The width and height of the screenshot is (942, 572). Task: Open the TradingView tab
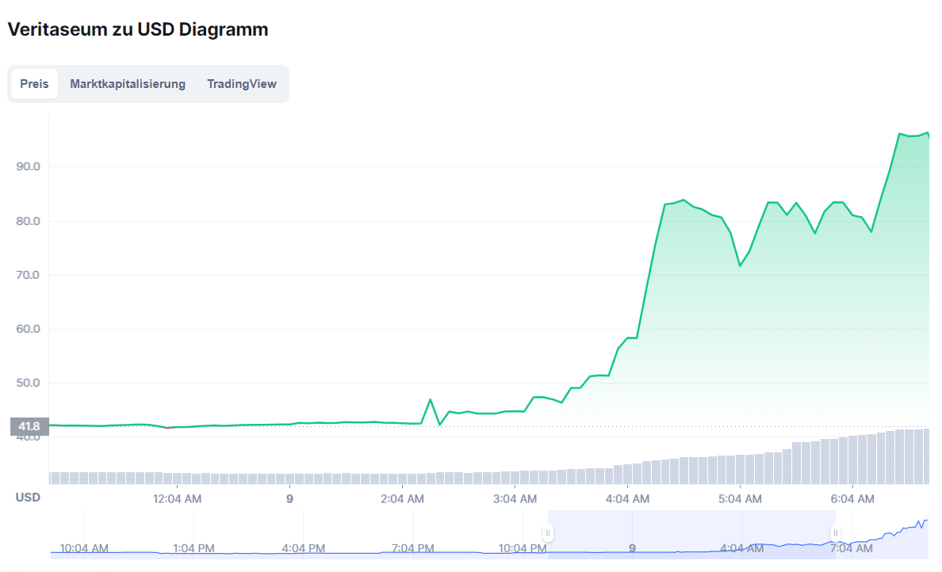click(242, 84)
